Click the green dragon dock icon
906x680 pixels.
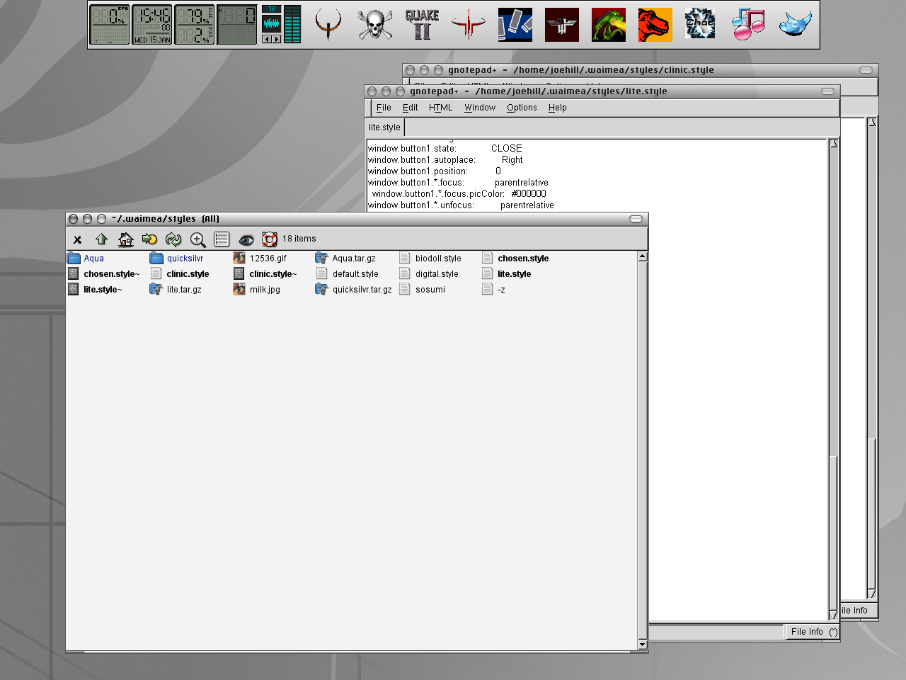click(x=609, y=25)
